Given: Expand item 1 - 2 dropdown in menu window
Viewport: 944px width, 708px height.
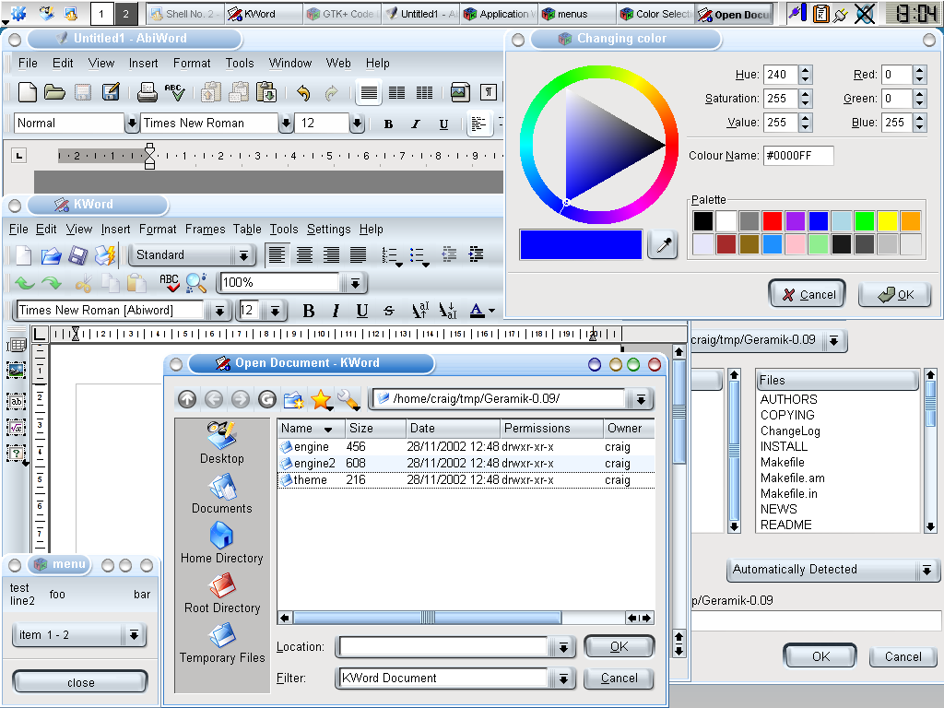Looking at the screenshot, I should tap(134, 635).
